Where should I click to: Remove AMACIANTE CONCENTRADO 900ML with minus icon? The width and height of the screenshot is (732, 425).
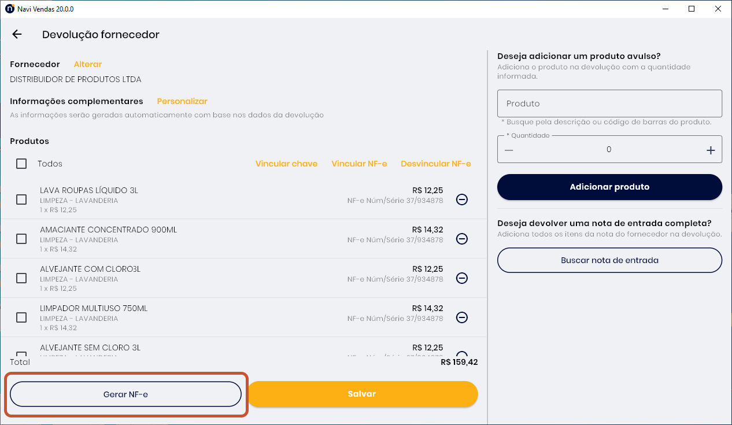pyautogui.click(x=462, y=239)
